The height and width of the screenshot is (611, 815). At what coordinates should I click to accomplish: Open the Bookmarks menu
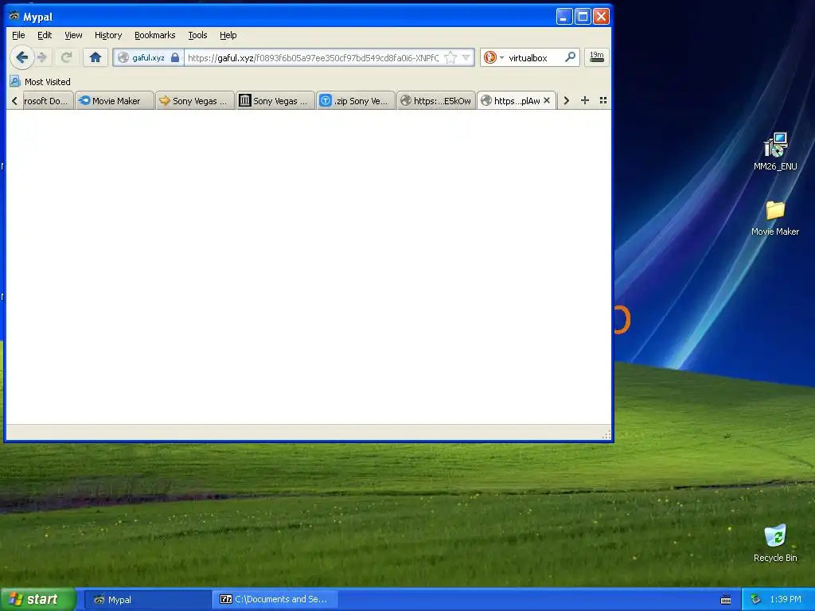[x=155, y=35]
